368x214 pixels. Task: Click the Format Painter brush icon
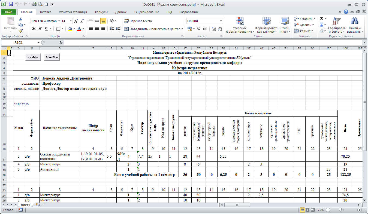click(21, 31)
